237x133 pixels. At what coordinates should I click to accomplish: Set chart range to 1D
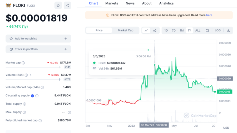point(166,31)
